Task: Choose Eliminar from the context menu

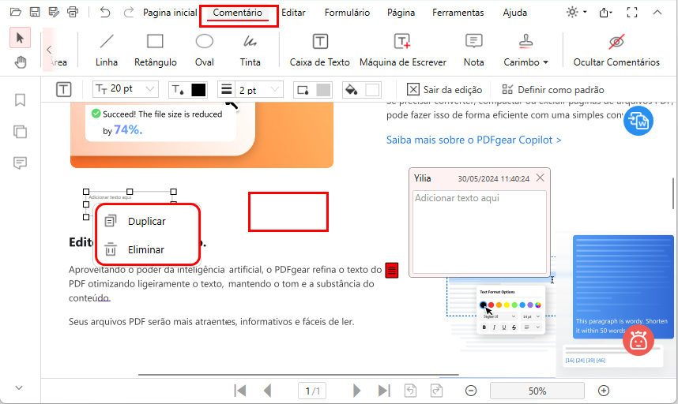Action: [x=147, y=249]
